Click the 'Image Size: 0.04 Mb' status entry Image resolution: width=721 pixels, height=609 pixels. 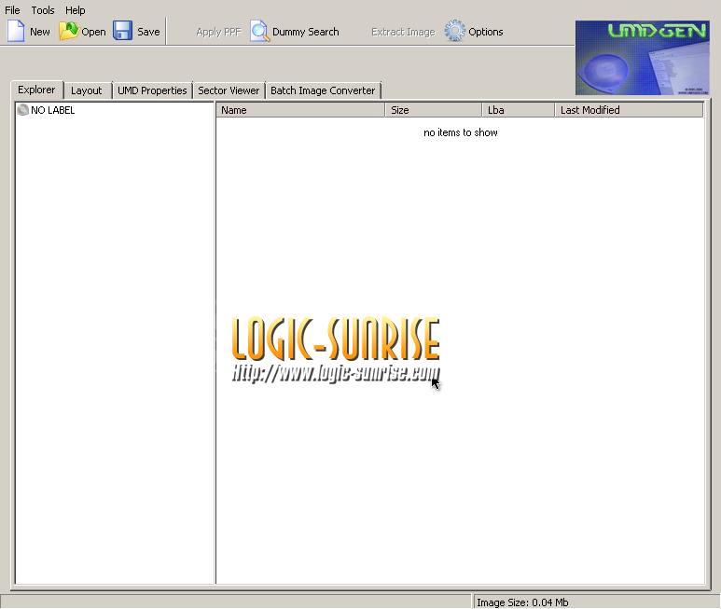523,602
